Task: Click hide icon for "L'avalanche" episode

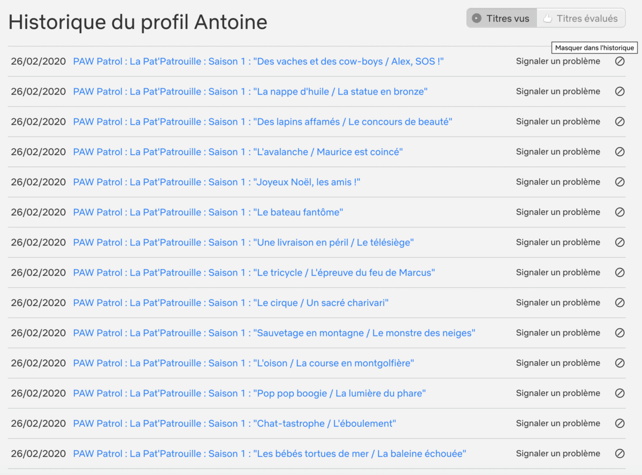Action: coord(620,152)
